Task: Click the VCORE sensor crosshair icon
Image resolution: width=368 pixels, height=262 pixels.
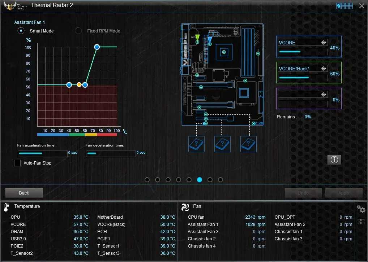Action: (x=324, y=43)
